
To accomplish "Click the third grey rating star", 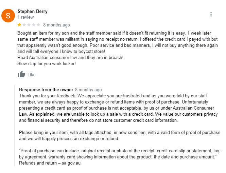I will tap(29, 25).
